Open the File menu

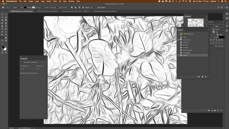pos(20,1)
